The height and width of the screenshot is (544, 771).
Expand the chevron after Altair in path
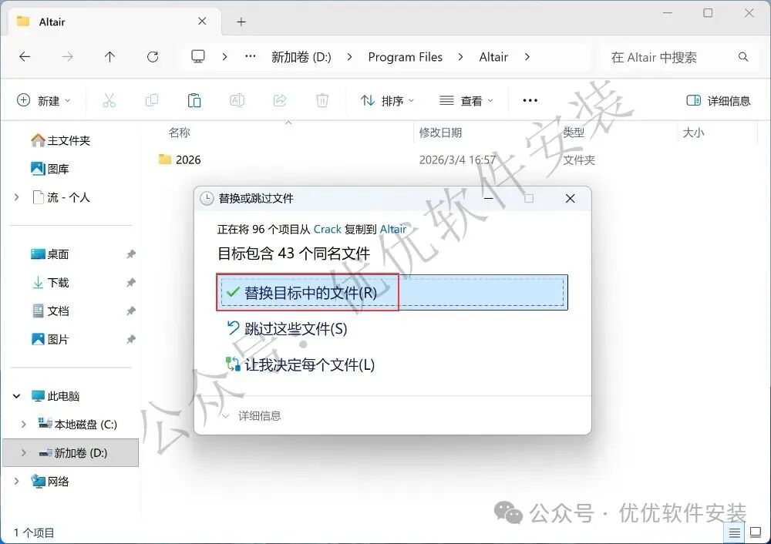tap(527, 57)
